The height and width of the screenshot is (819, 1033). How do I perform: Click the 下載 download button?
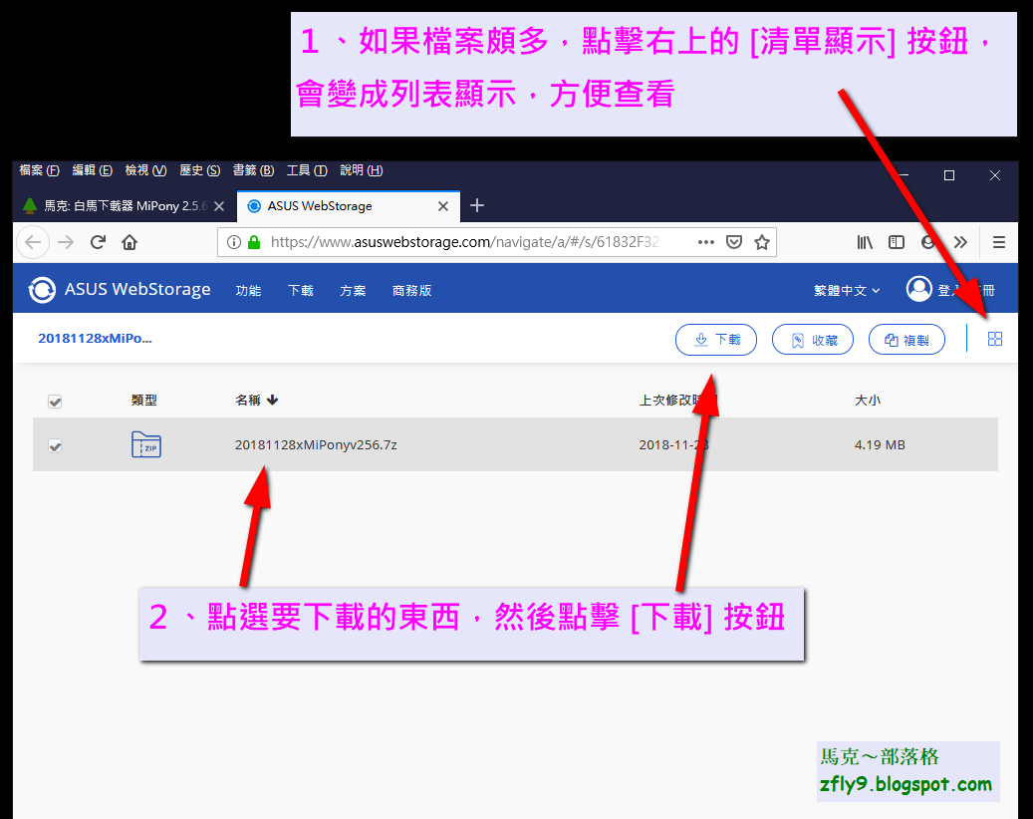(x=716, y=340)
